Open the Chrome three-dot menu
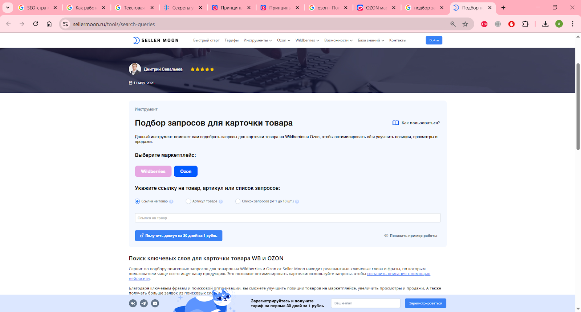The width and height of the screenshot is (581, 312). [573, 24]
